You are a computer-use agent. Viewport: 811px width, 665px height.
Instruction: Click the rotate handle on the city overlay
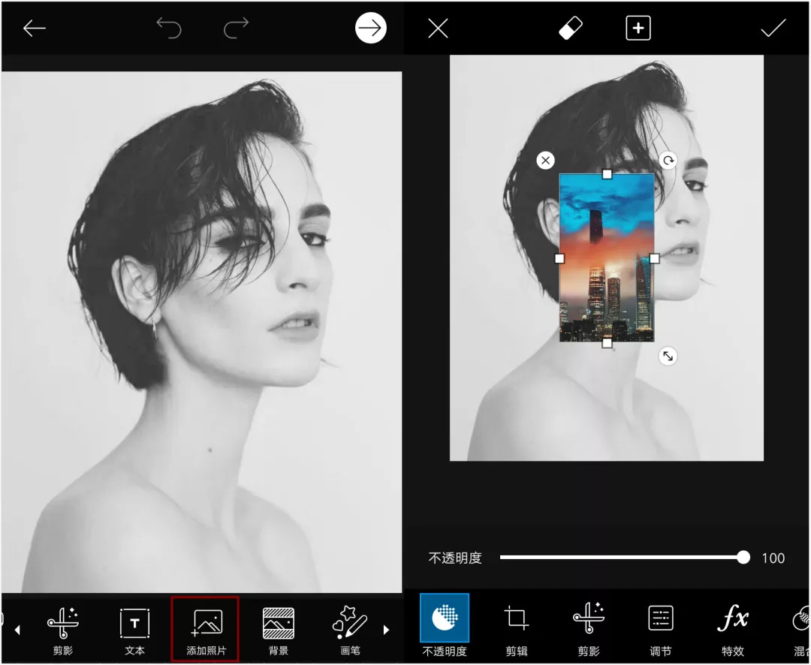[x=668, y=160]
